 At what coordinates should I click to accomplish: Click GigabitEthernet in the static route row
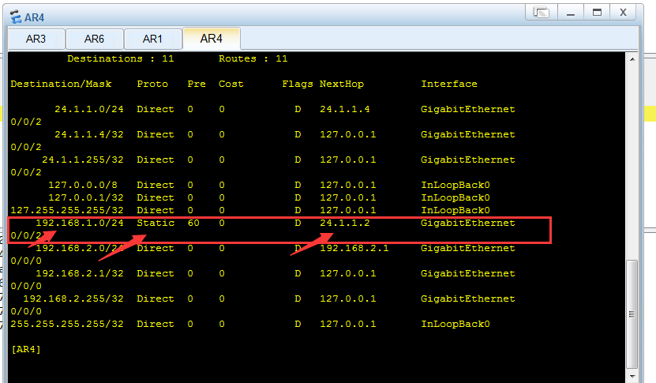468,223
